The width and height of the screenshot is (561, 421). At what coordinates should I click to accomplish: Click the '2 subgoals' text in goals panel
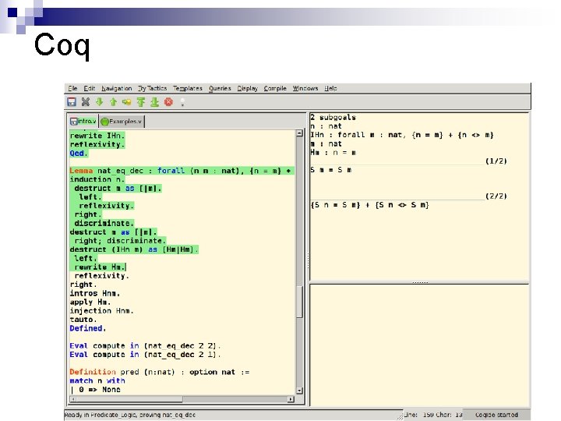333,118
